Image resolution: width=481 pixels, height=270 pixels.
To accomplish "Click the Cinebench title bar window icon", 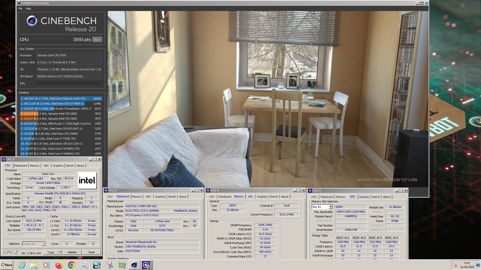I will coord(19,3).
